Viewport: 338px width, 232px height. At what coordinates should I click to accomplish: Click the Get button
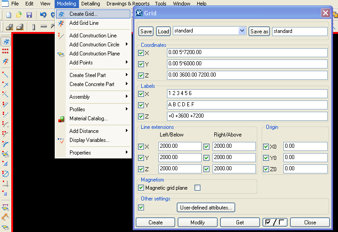click(240, 223)
